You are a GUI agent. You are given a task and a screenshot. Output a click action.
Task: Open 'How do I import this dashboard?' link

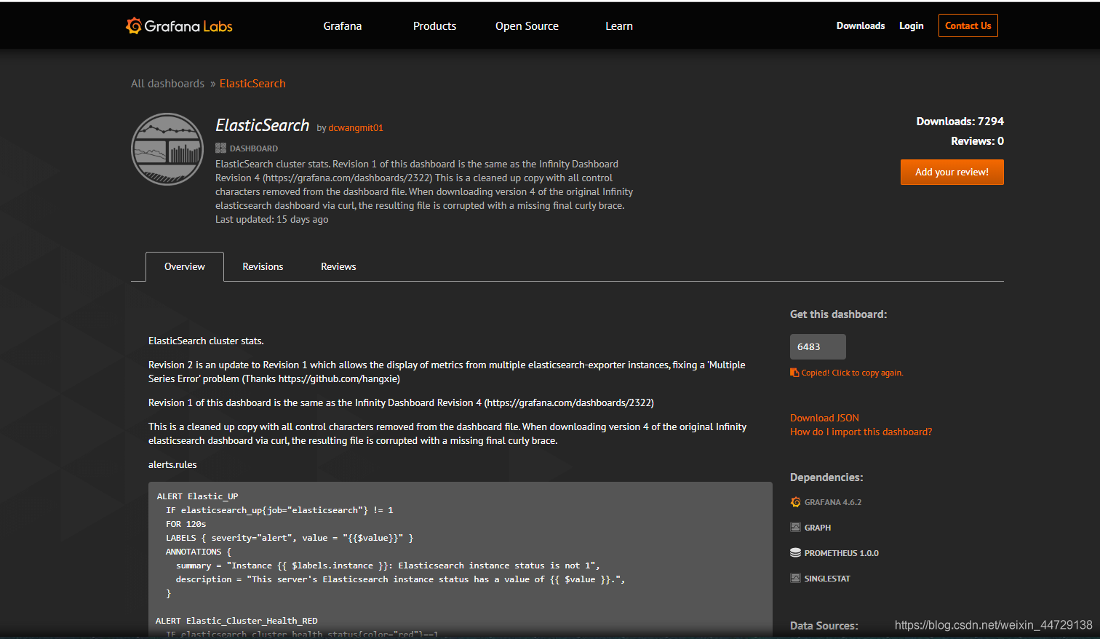(861, 432)
